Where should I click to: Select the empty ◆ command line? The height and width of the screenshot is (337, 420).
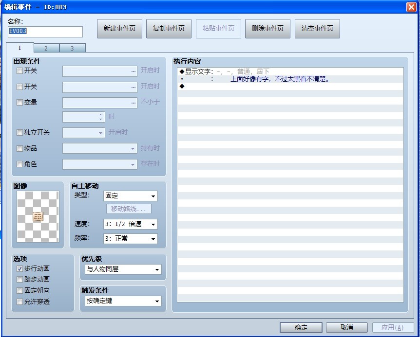click(x=290, y=86)
